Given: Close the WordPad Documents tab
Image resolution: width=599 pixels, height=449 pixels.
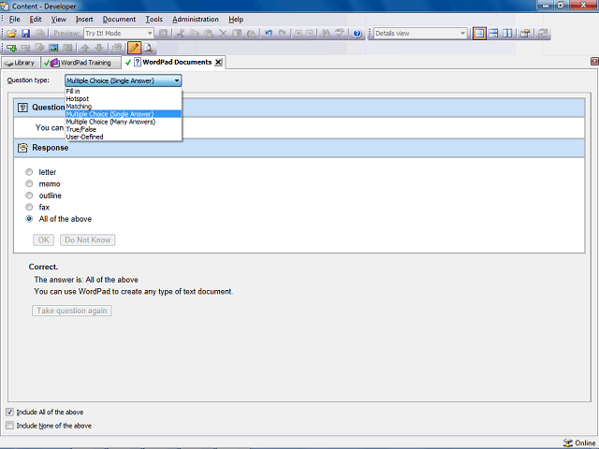Looking at the screenshot, I should click(218, 63).
